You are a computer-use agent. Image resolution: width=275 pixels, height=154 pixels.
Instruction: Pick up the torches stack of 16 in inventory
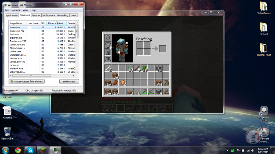point(137,91)
